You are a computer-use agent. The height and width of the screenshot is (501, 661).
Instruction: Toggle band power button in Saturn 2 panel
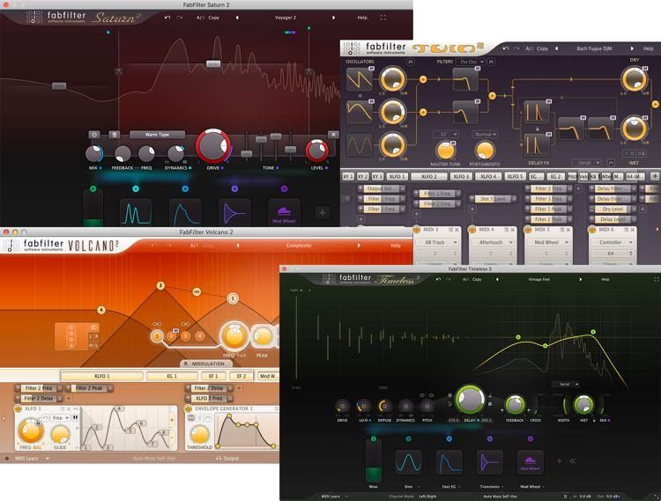(x=94, y=135)
